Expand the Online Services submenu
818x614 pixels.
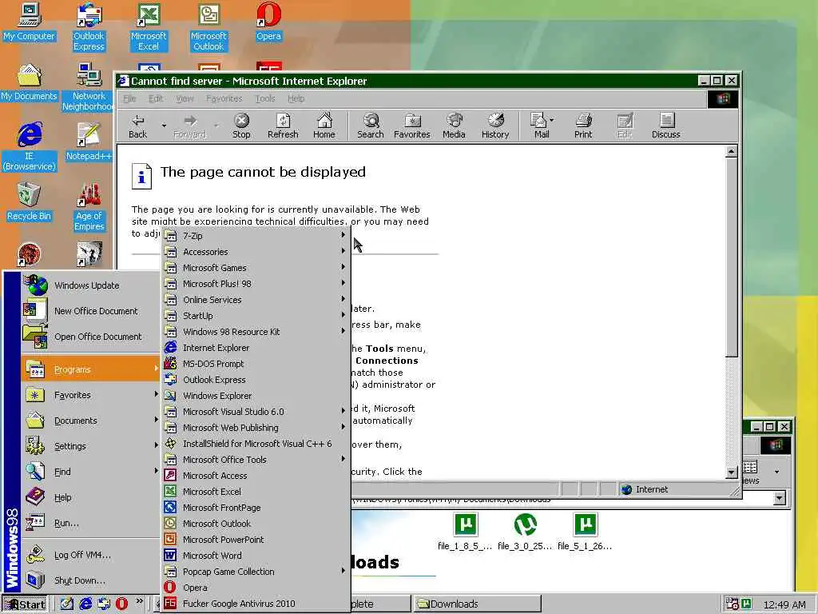point(256,300)
